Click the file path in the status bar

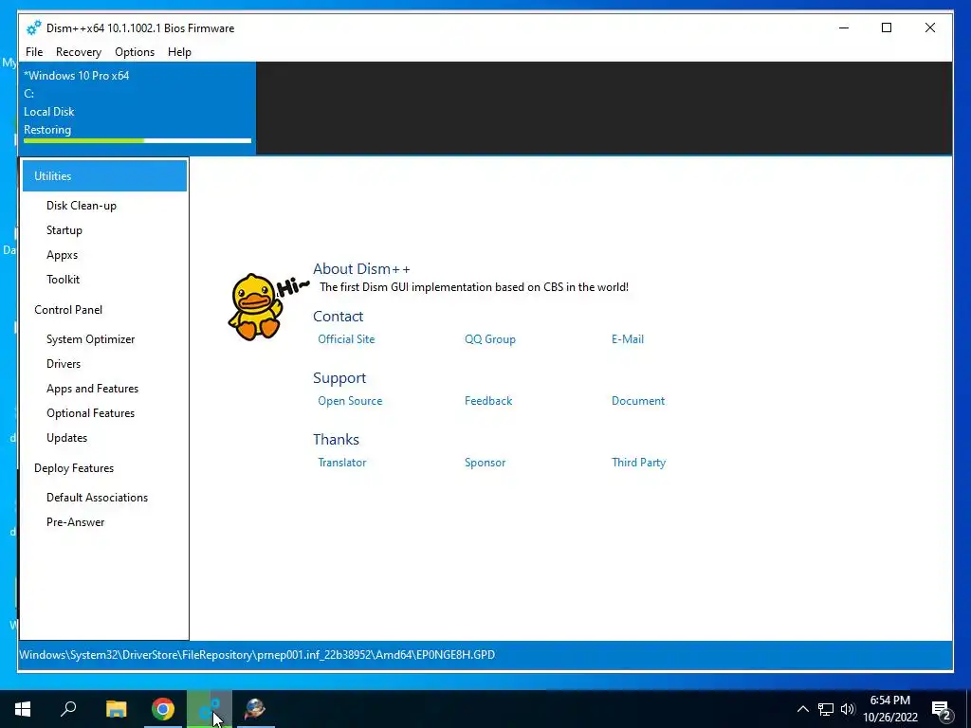(x=257, y=655)
